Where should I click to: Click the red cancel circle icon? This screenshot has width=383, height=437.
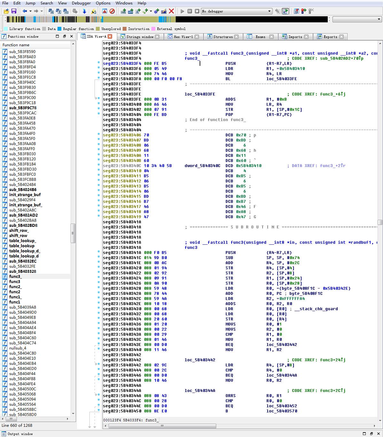coord(112,11)
